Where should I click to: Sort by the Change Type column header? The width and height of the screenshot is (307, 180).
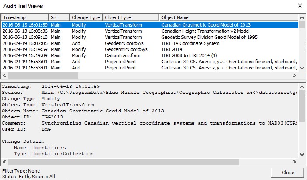click(x=86, y=17)
